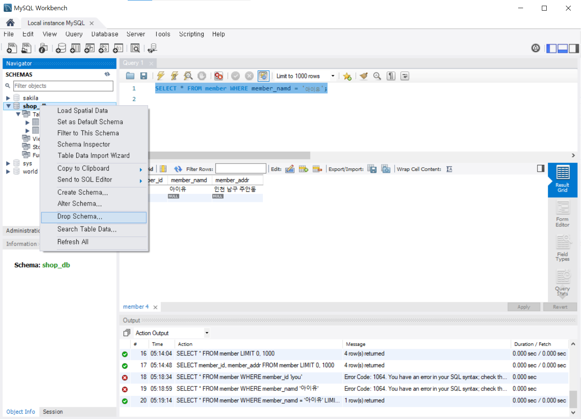The image size is (581, 419).
Task: Open find magnifier icon in query toolbar
Action: pos(377,76)
